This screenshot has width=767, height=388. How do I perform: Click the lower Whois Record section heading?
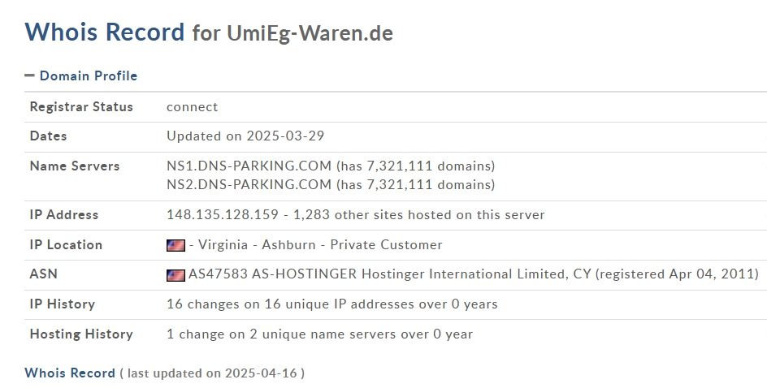70,373
